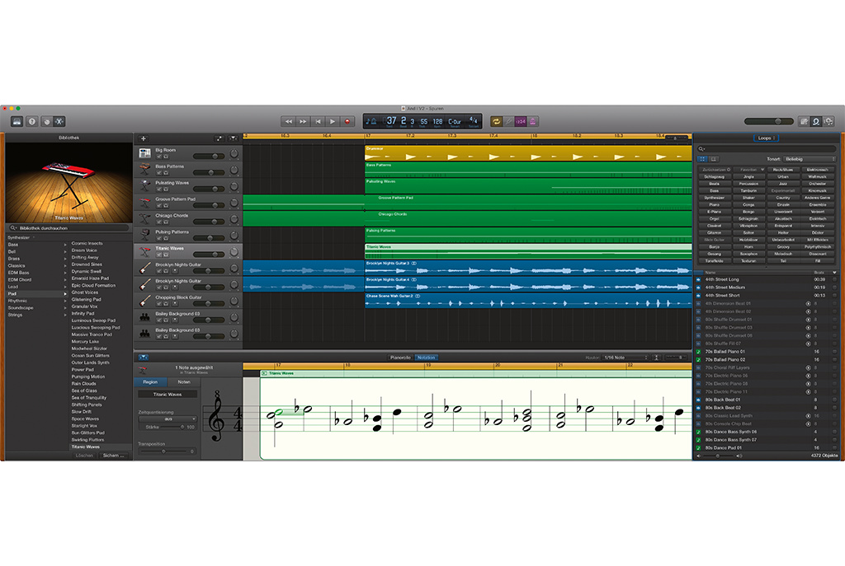Open the Loops dropdown in browser header
This screenshot has height=566, width=845.
click(x=764, y=138)
